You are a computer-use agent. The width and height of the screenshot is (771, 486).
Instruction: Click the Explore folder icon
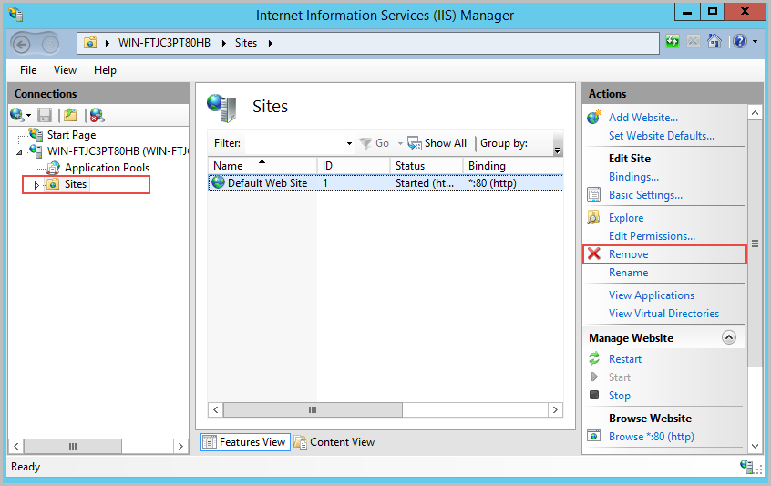tap(594, 218)
